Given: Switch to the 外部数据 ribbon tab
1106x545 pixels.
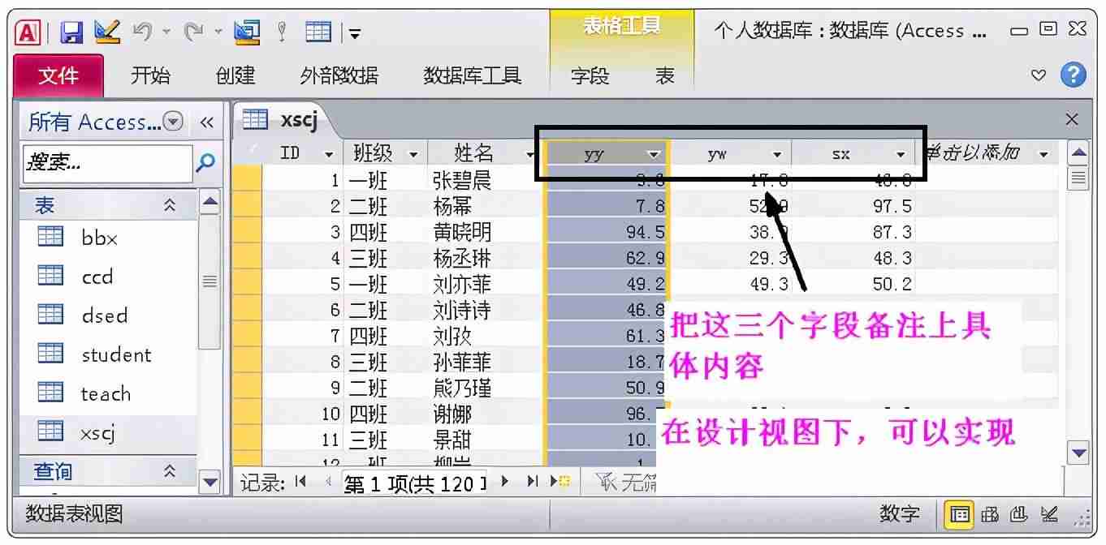Looking at the screenshot, I should coord(339,76).
